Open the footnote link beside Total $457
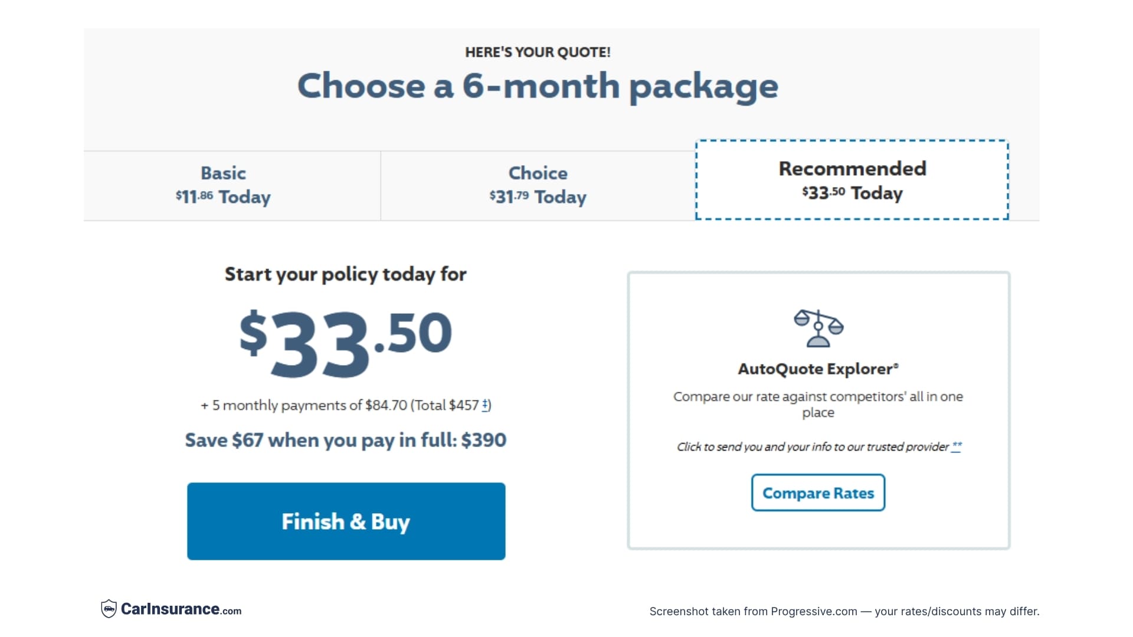This screenshot has height=637, width=1133. pos(485,405)
